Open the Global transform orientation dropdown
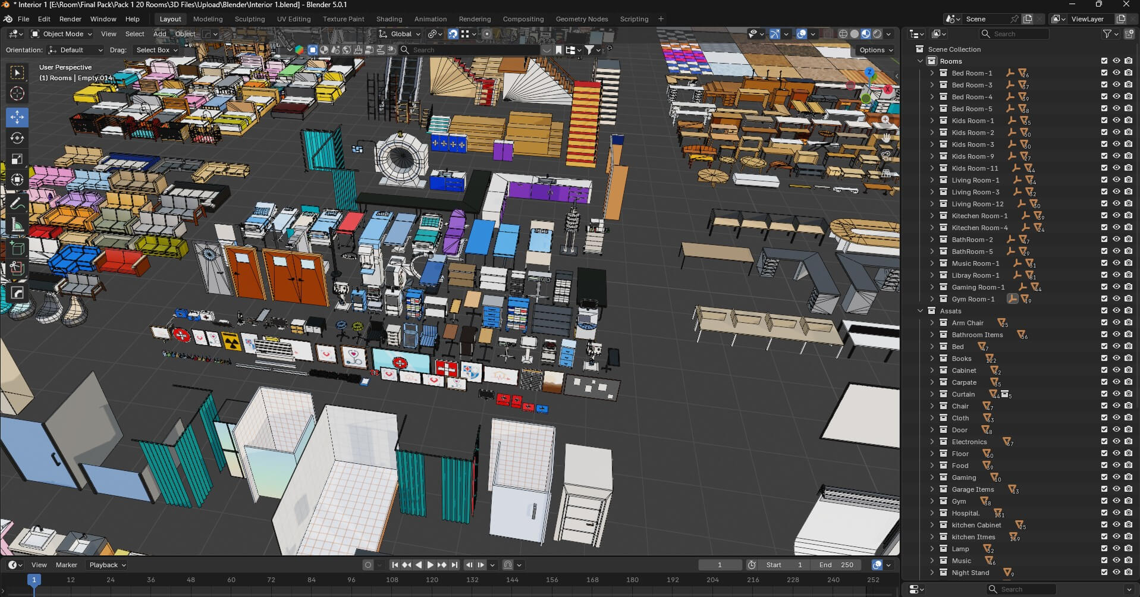The width and height of the screenshot is (1140, 597). click(x=400, y=34)
